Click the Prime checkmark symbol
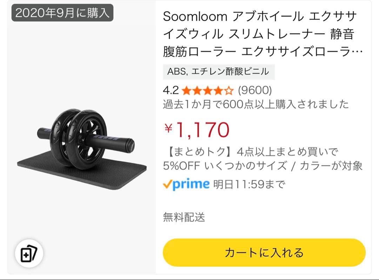The image size is (379, 280). click(168, 183)
